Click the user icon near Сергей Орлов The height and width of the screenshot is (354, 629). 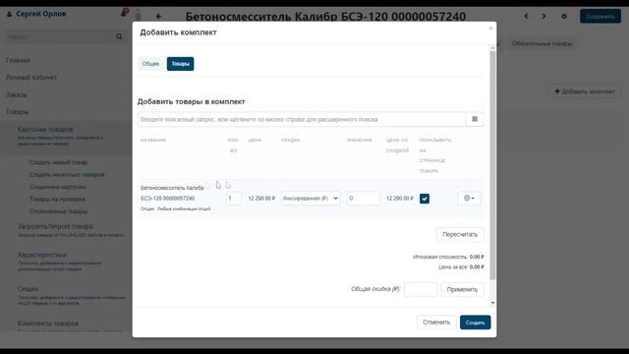coord(9,14)
